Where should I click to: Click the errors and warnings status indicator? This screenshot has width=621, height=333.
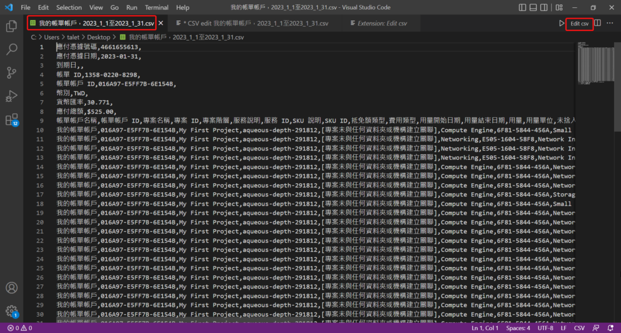pos(18,328)
